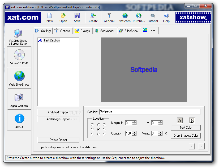Screen dimensions: 219x168
Task: Click the New toolbar icon
Action: [50, 16]
